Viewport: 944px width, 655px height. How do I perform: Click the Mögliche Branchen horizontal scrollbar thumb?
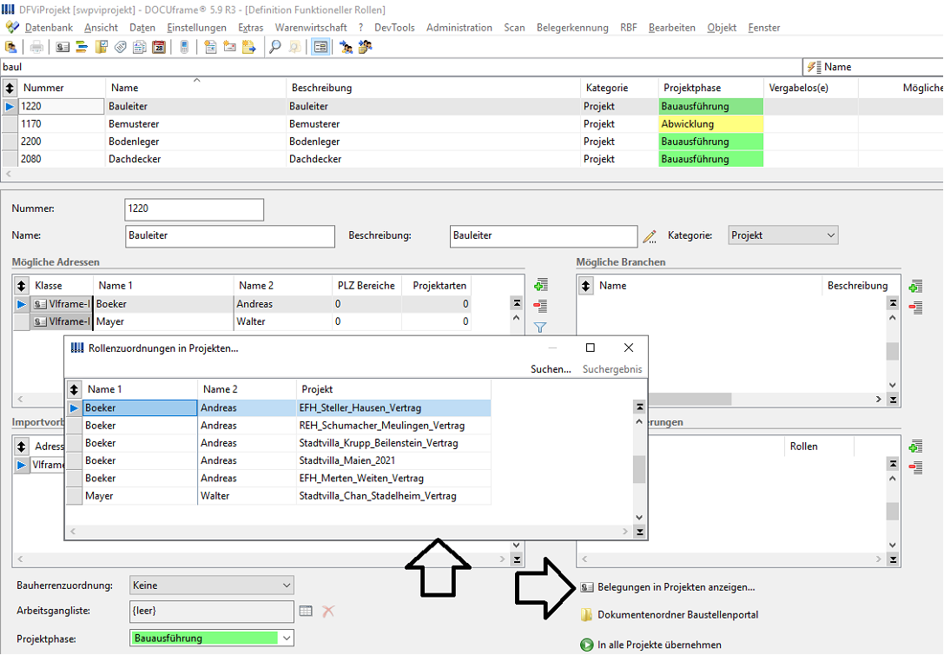coord(690,399)
